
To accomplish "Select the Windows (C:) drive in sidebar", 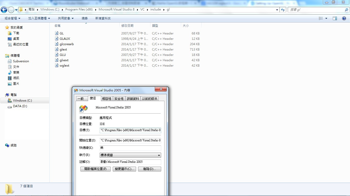I will (25, 101).
